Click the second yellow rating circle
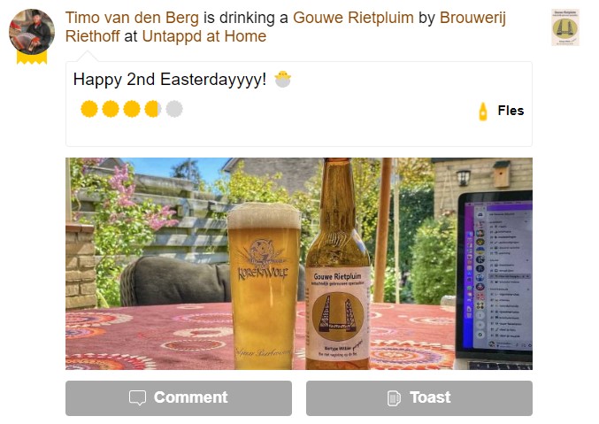The width and height of the screenshot is (599, 424). coord(111,109)
